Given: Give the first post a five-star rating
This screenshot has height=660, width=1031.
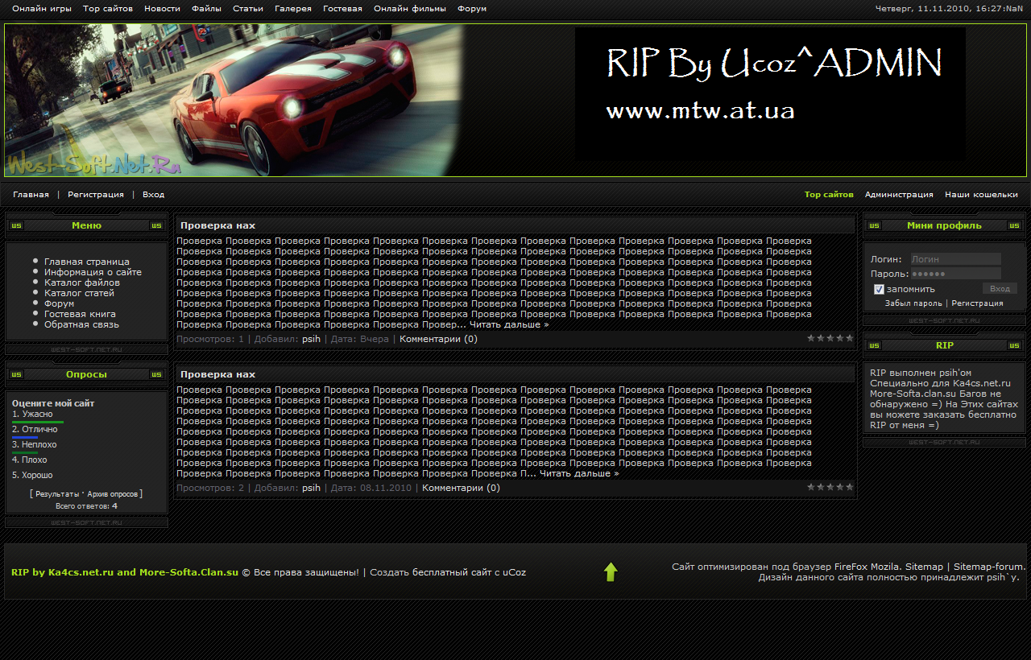Looking at the screenshot, I should [x=849, y=338].
